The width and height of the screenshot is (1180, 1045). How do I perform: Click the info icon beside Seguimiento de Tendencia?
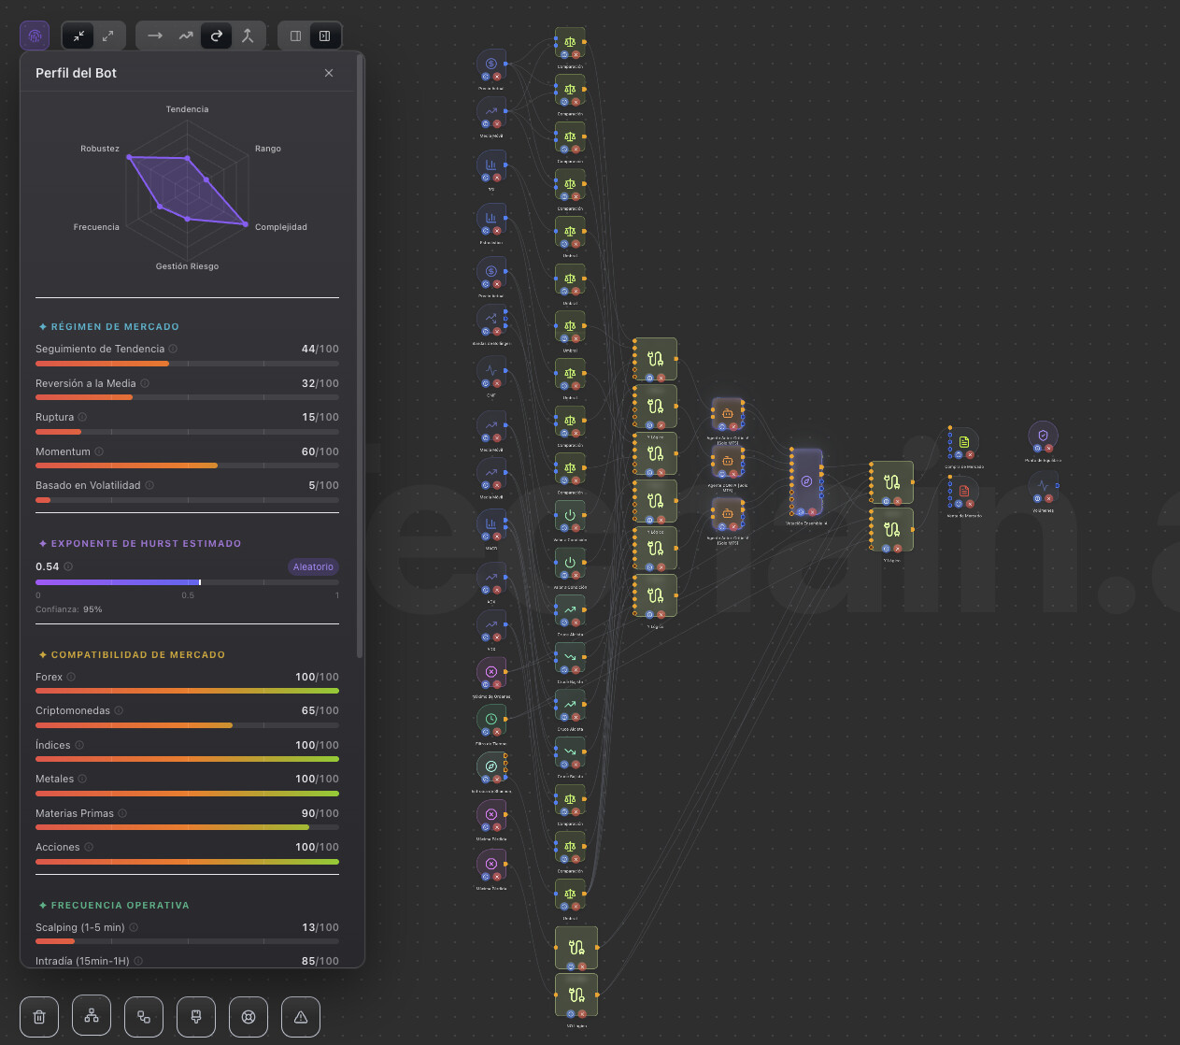(x=173, y=349)
